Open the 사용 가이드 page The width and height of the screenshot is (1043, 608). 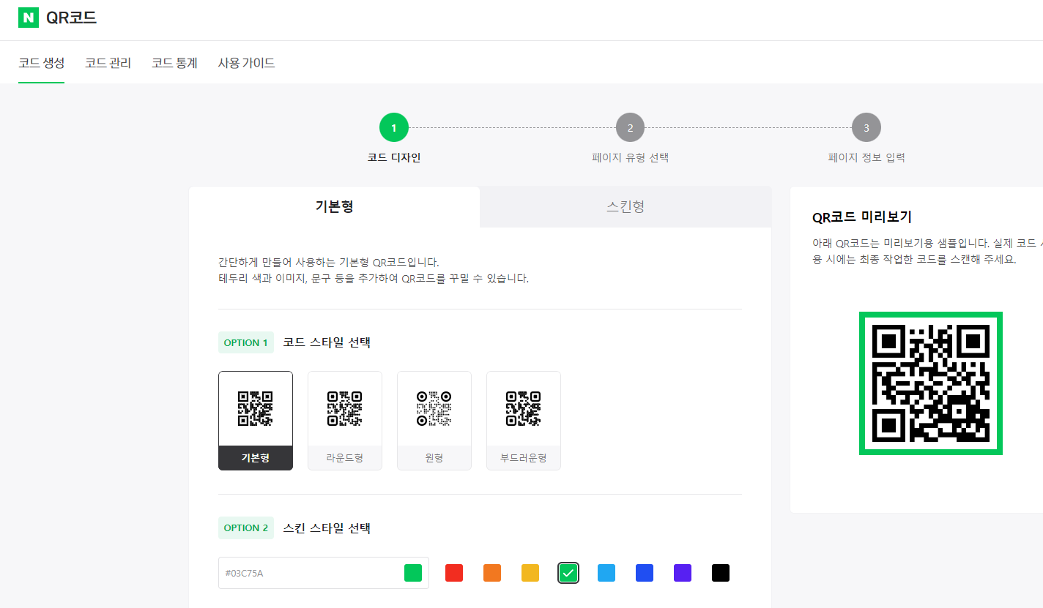coord(246,63)
